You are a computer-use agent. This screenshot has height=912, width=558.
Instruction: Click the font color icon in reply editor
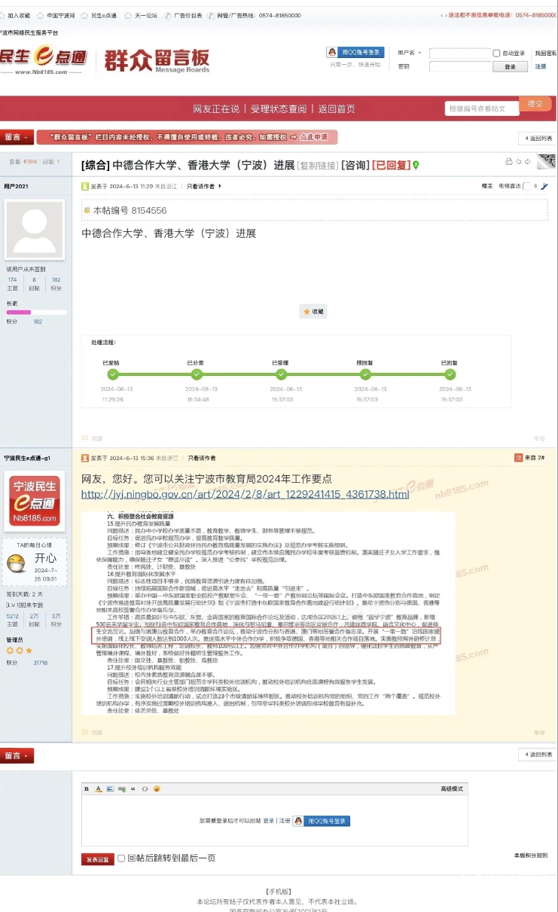click(x=98, y=788)
